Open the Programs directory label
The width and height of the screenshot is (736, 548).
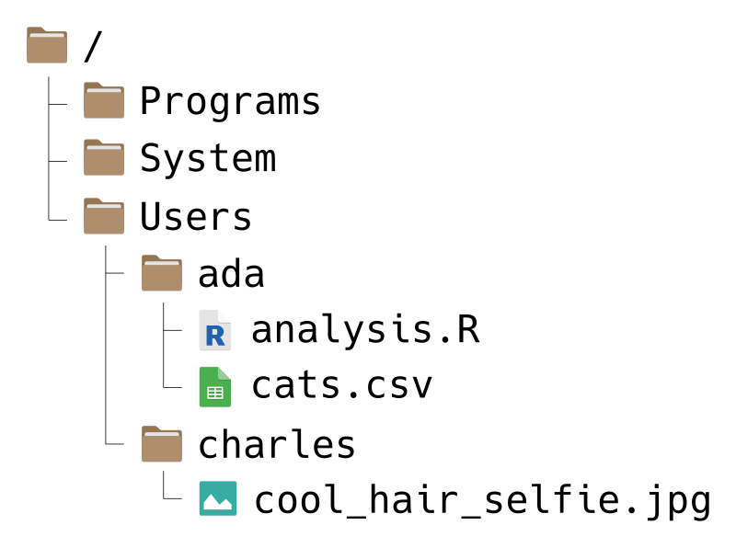230,101
